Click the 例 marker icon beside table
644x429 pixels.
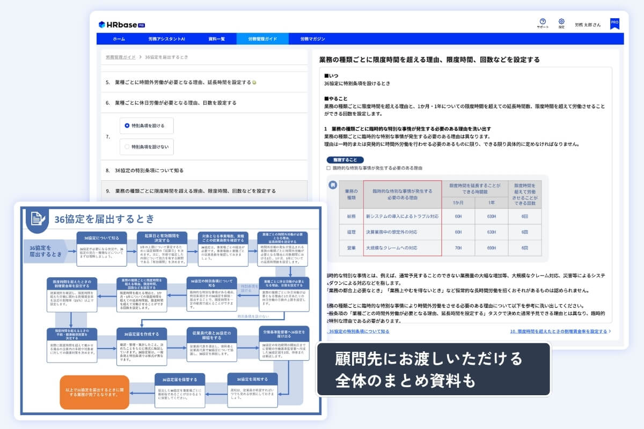click(x=333, y=186)
